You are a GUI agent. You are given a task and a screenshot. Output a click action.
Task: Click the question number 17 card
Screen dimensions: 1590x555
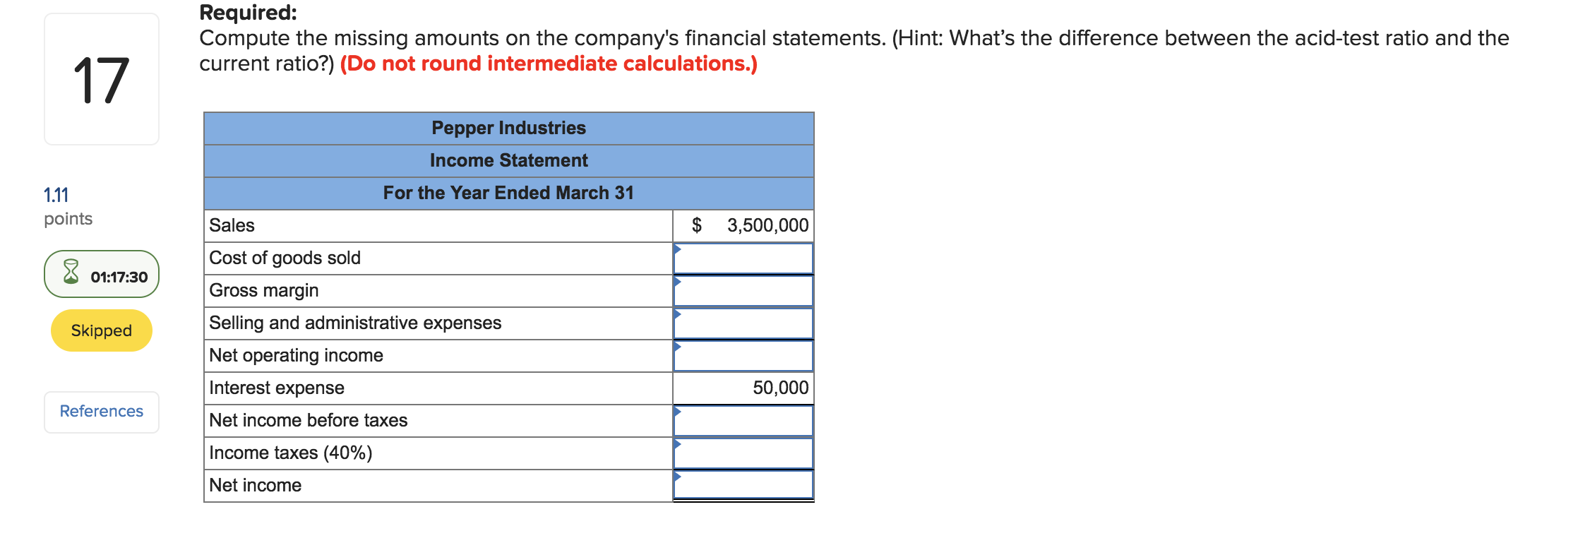101,79
